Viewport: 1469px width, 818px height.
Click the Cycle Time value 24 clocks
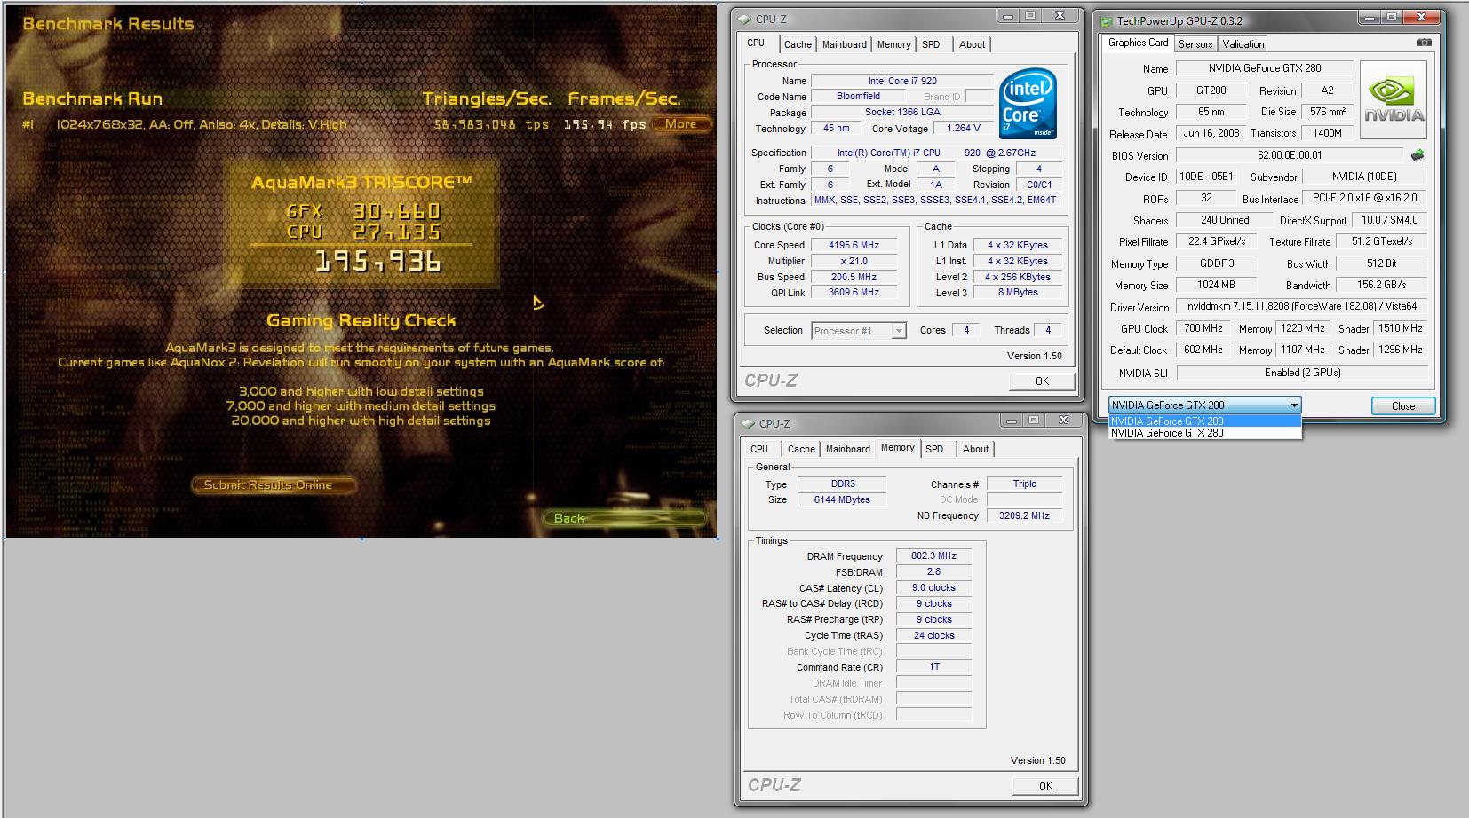coord(934,635)
